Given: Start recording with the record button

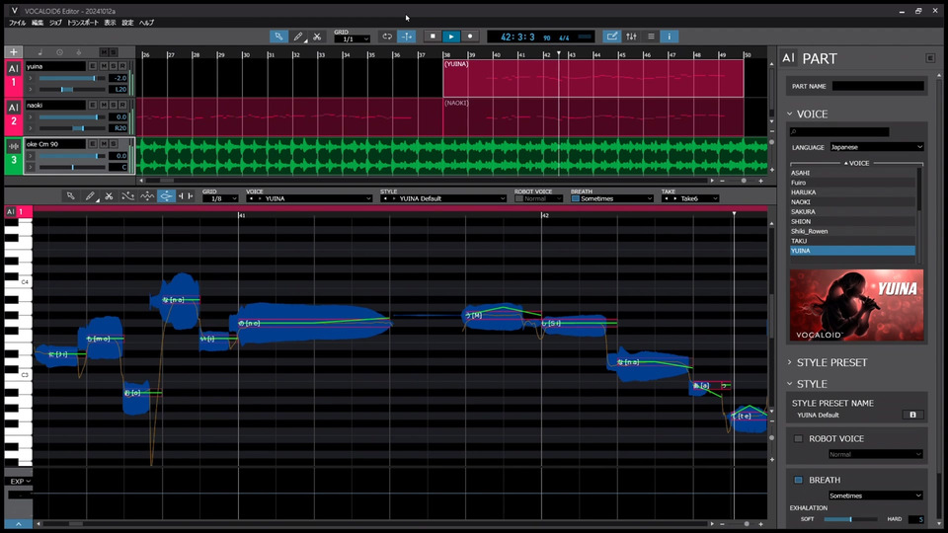Looking at the screenshot, I should coord(470,37).
